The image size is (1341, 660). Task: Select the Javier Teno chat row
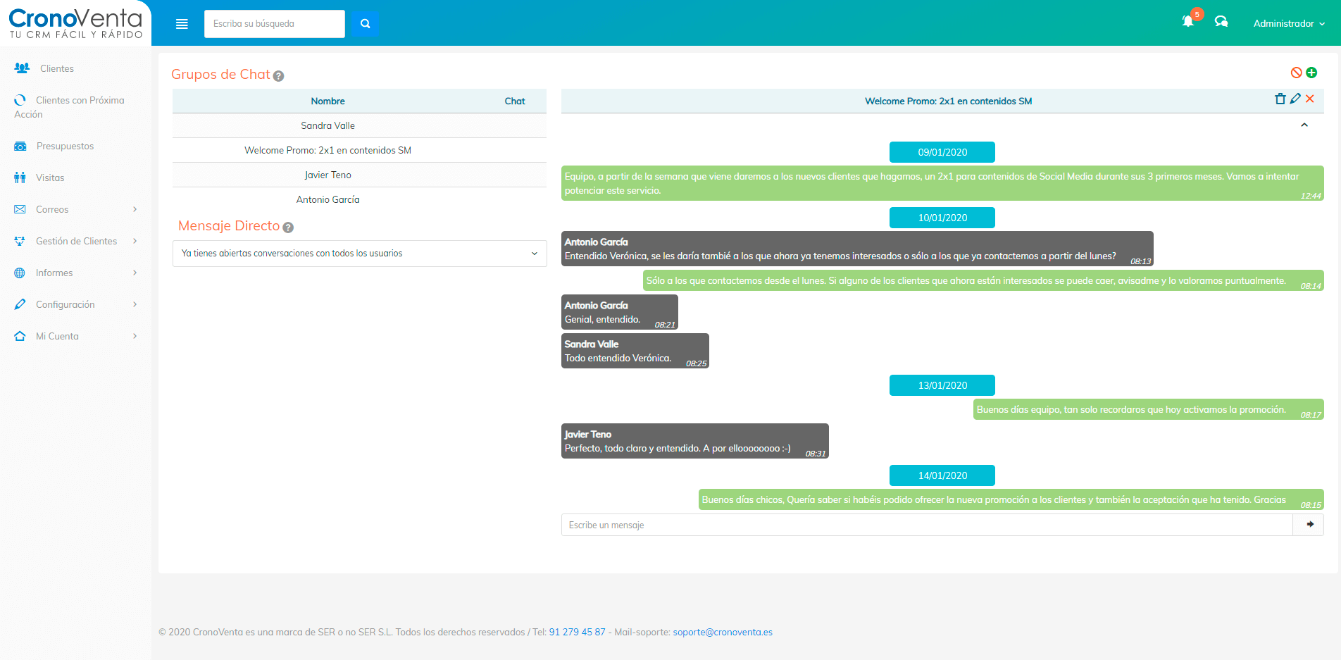pos(359,175)
